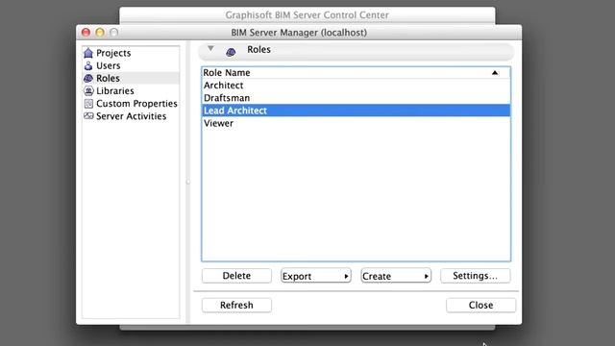The height and width of the screenshot is (346, 615).
Task: Open role Settings dialog
Action: point(475,276)
